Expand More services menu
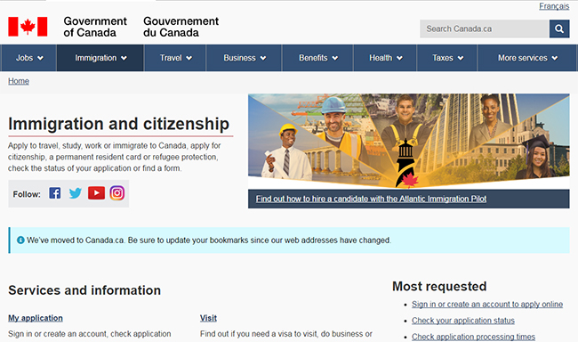Image resolution: width=578 pixels, height=342 pixels. (x=527, y=58)
